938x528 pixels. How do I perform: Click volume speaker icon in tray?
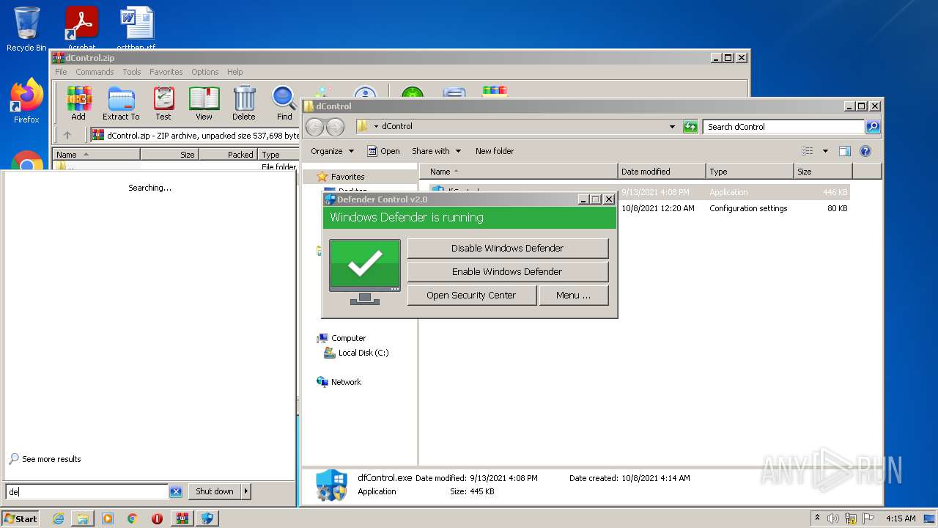833,518
